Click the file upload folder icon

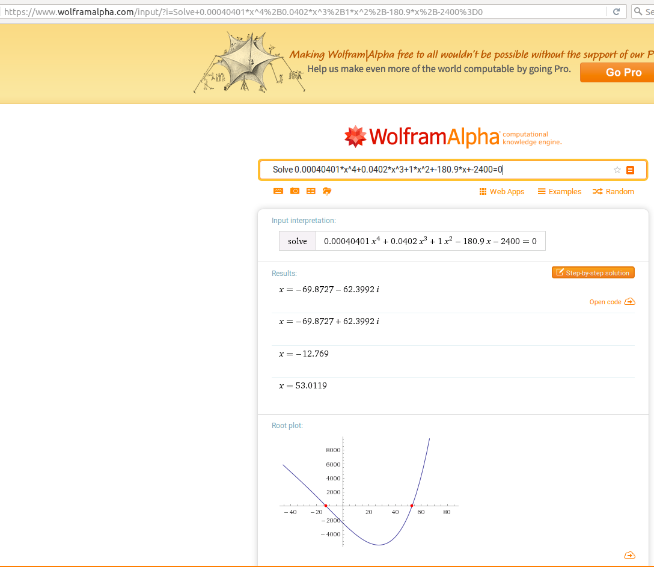point(327,191)
